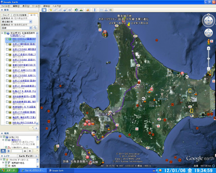The image size is (216, 173).
Task: Open the 表示(V) menu
Action: click(x=26, y=6)
